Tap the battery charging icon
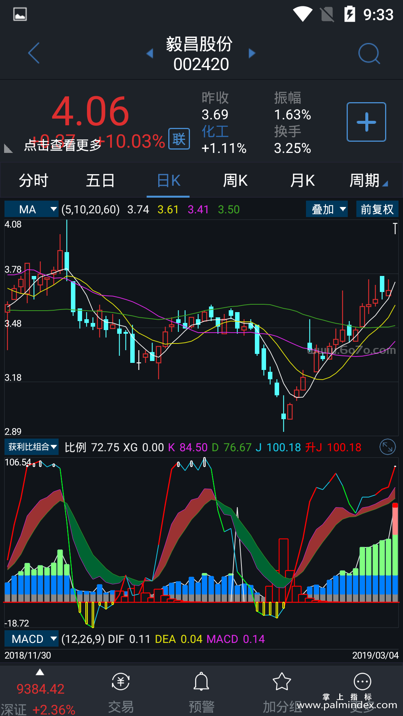The width and height of the screenshot is (403, 716). click(350, 14)
